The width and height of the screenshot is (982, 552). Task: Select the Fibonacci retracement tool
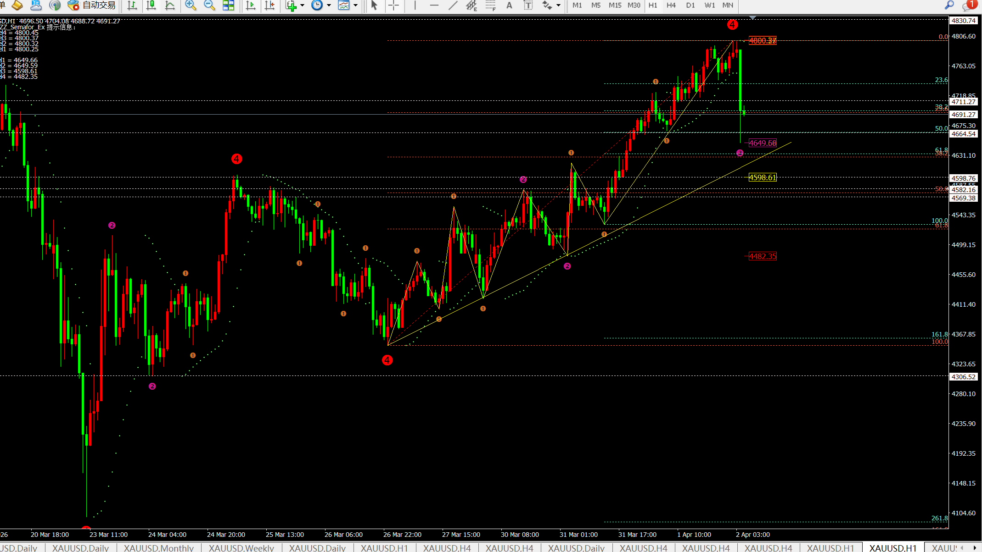tap(490, 6)
